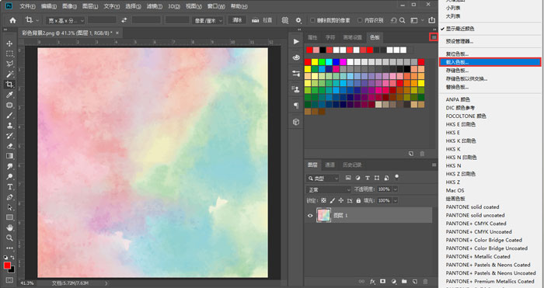This screenshot has height=288, width=544.
Task: Select the Gradient tool
Action: [9, 156]
